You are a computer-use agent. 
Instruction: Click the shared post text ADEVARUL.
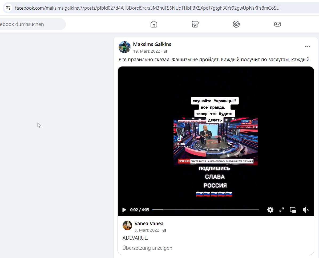(x=135, y=238)
